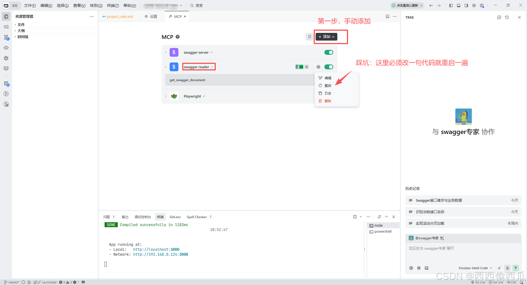The height and width of the screenshot is (285, 527).
Task: Toggle the swagger-reader MCP switch
Action: click(329, 67)
